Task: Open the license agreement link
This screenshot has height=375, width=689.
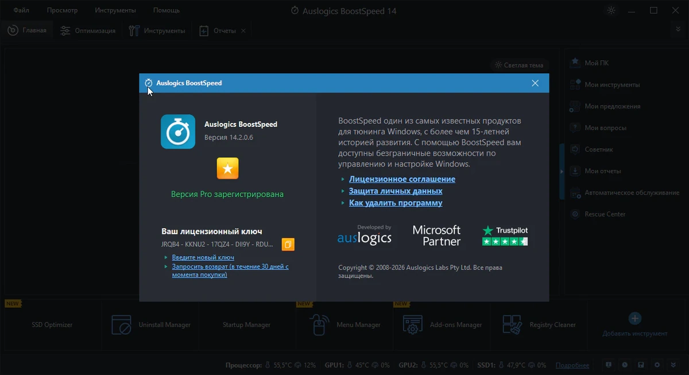Action: [402, 179]
